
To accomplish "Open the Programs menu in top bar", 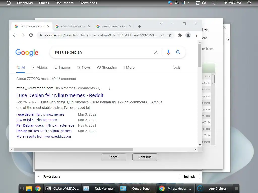I will tap(25, 3).
